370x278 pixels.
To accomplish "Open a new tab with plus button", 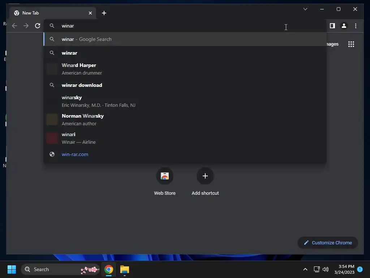I will pos(104,13).
